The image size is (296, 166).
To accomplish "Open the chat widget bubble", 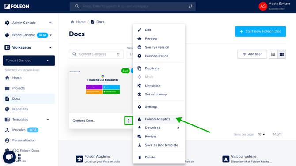I will click(9, 157).
